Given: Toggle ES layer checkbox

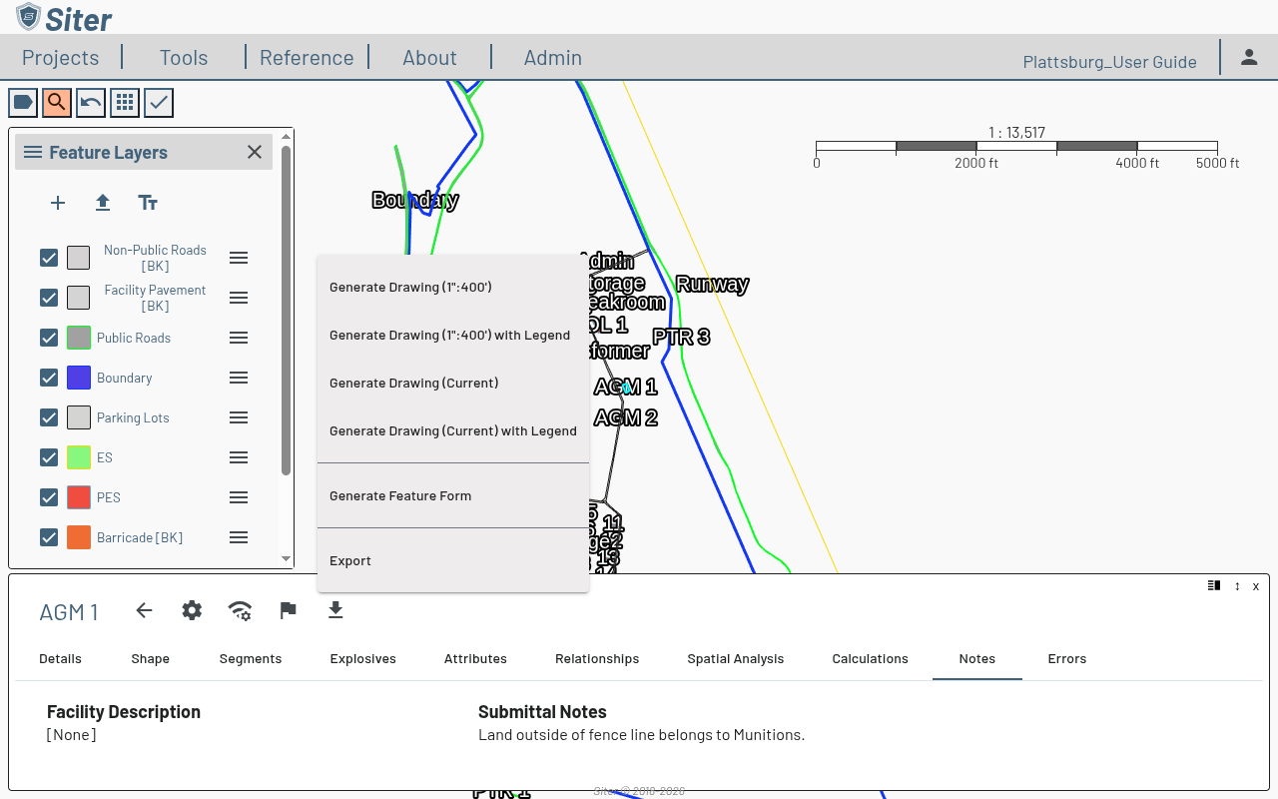Looking at the screenshot, I should click(x=49, y=457).
